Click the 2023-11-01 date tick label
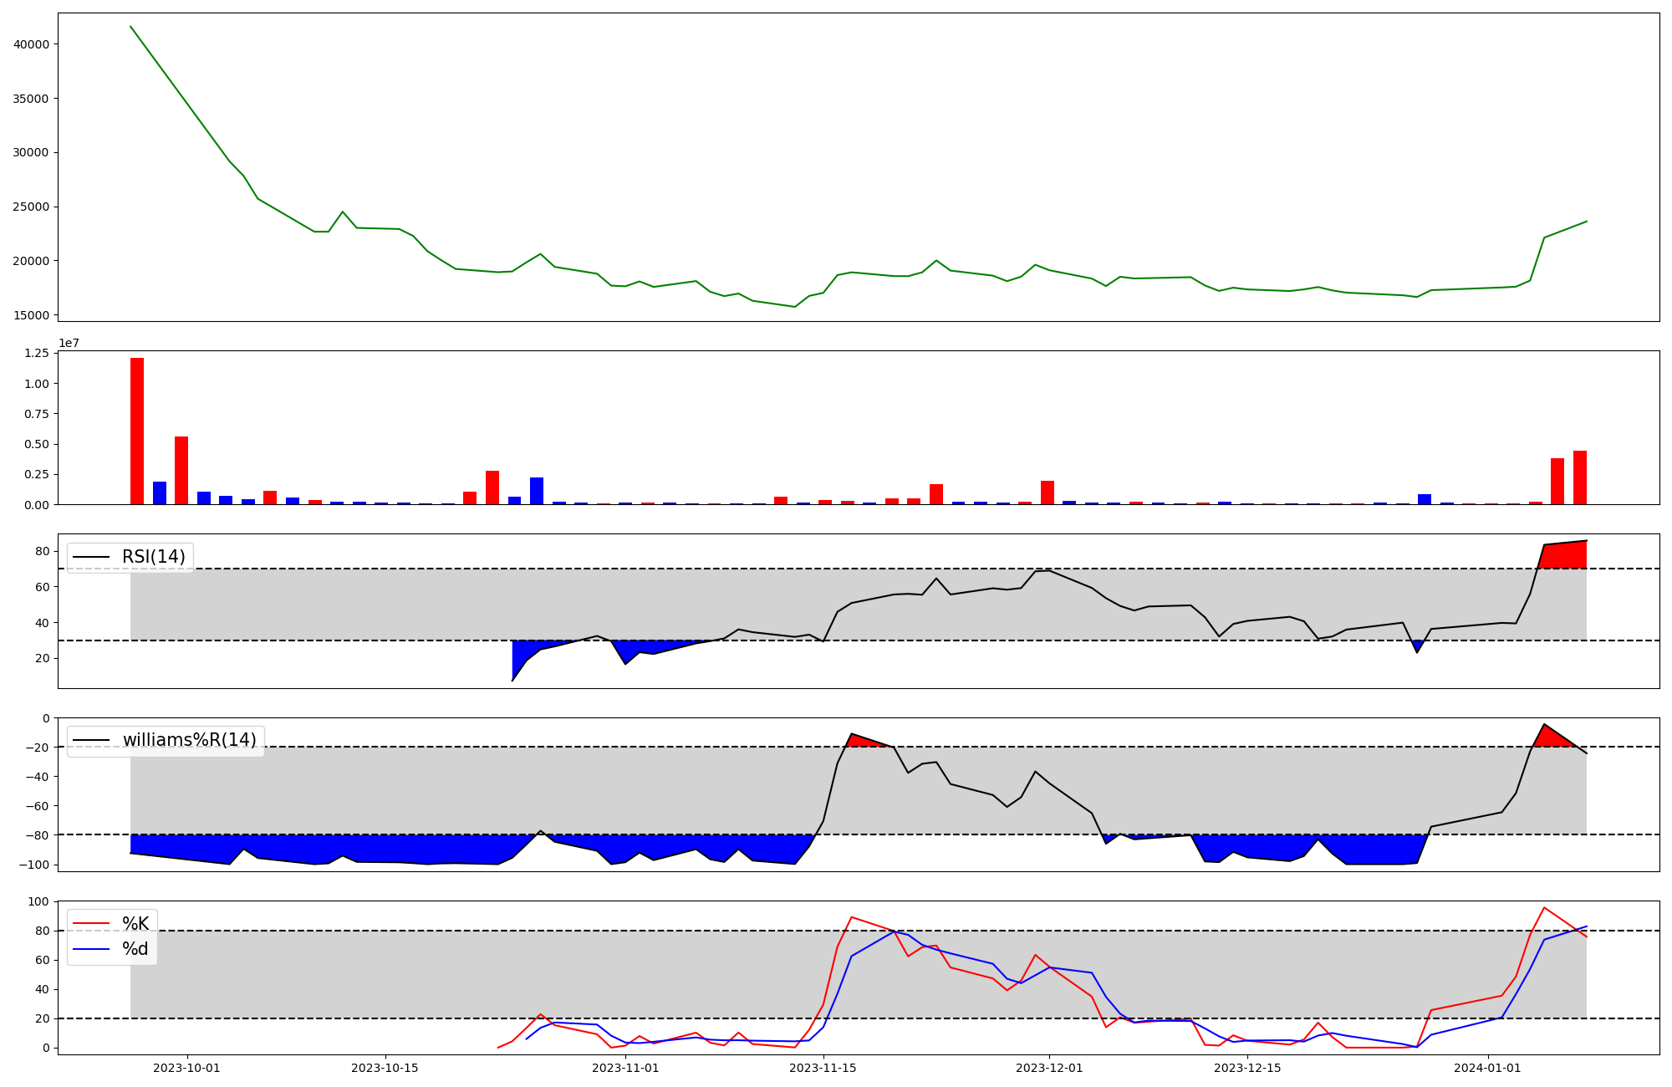 tap(625, 1068)
